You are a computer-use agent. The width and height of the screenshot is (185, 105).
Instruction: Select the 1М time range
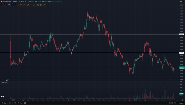pyautogui.click(x=7, y=103)
